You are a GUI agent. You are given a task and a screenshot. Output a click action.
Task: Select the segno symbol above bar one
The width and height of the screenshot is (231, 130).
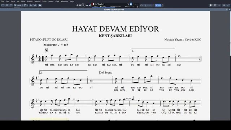(47, 51)
